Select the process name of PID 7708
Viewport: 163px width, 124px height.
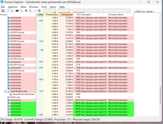tap(16, 68)
